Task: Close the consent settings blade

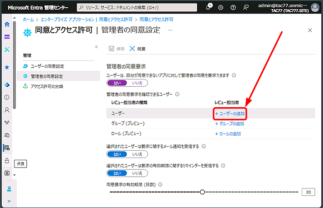Action: click(310, 30)
